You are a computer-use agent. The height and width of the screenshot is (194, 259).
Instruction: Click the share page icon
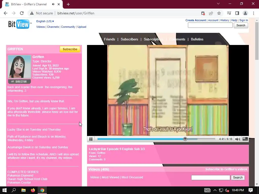point(211,13)
